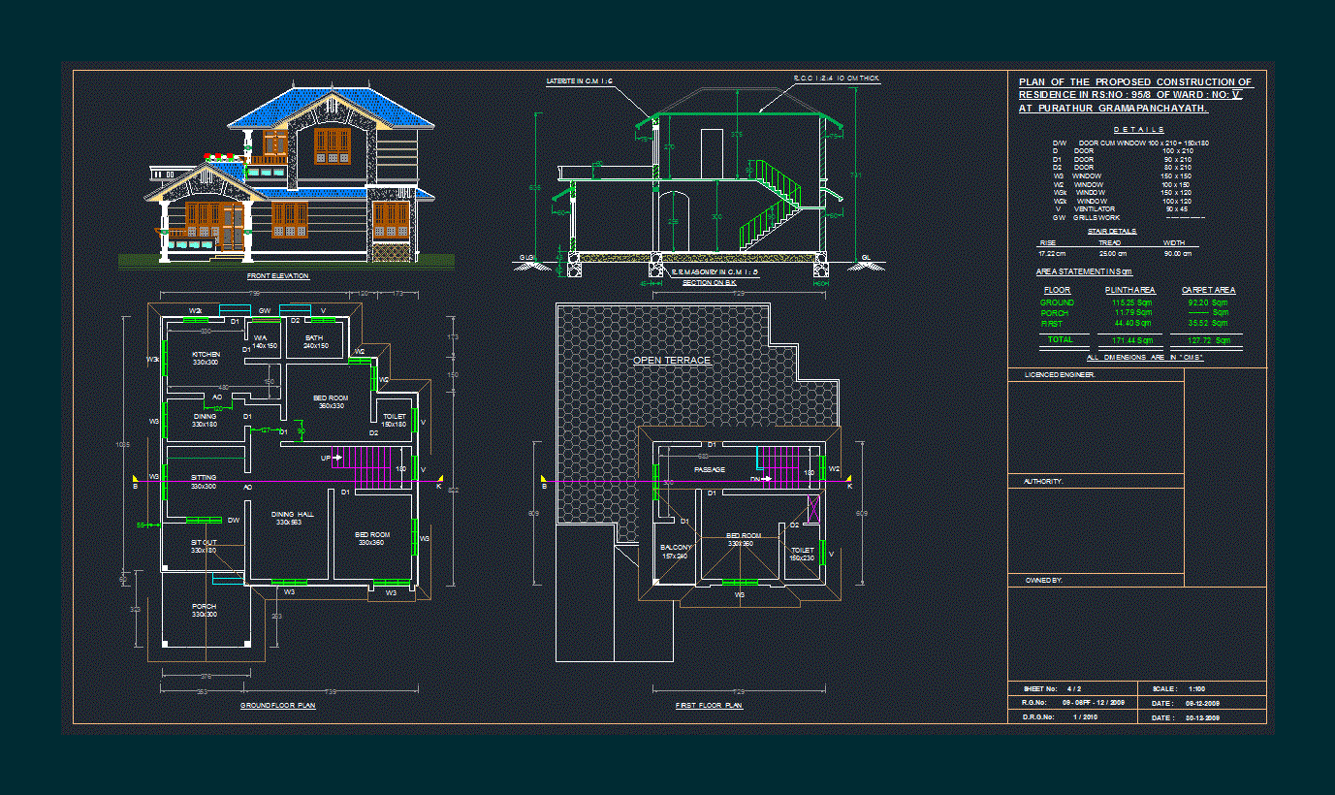Select the AREA STATEMENT heading

point(1084,271)
